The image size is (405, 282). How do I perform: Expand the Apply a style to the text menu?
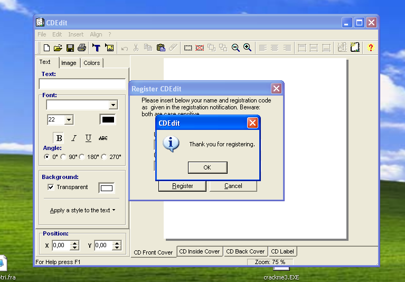82,210
